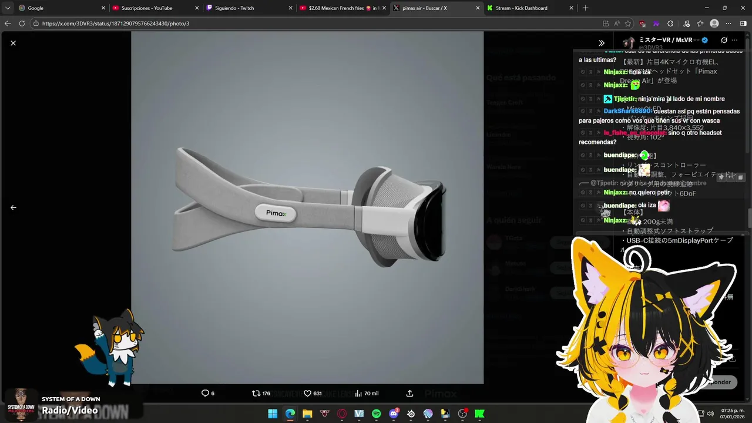752x423 pixels.
Task: Open the Favorites list icon
Action: [x=700, y=23]
